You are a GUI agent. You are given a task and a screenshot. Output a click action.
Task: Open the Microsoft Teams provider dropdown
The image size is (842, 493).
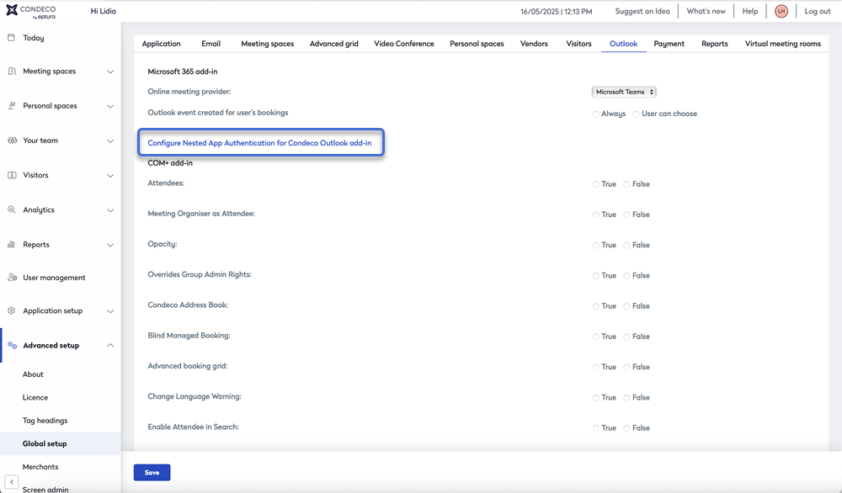[x=624, y=93]
